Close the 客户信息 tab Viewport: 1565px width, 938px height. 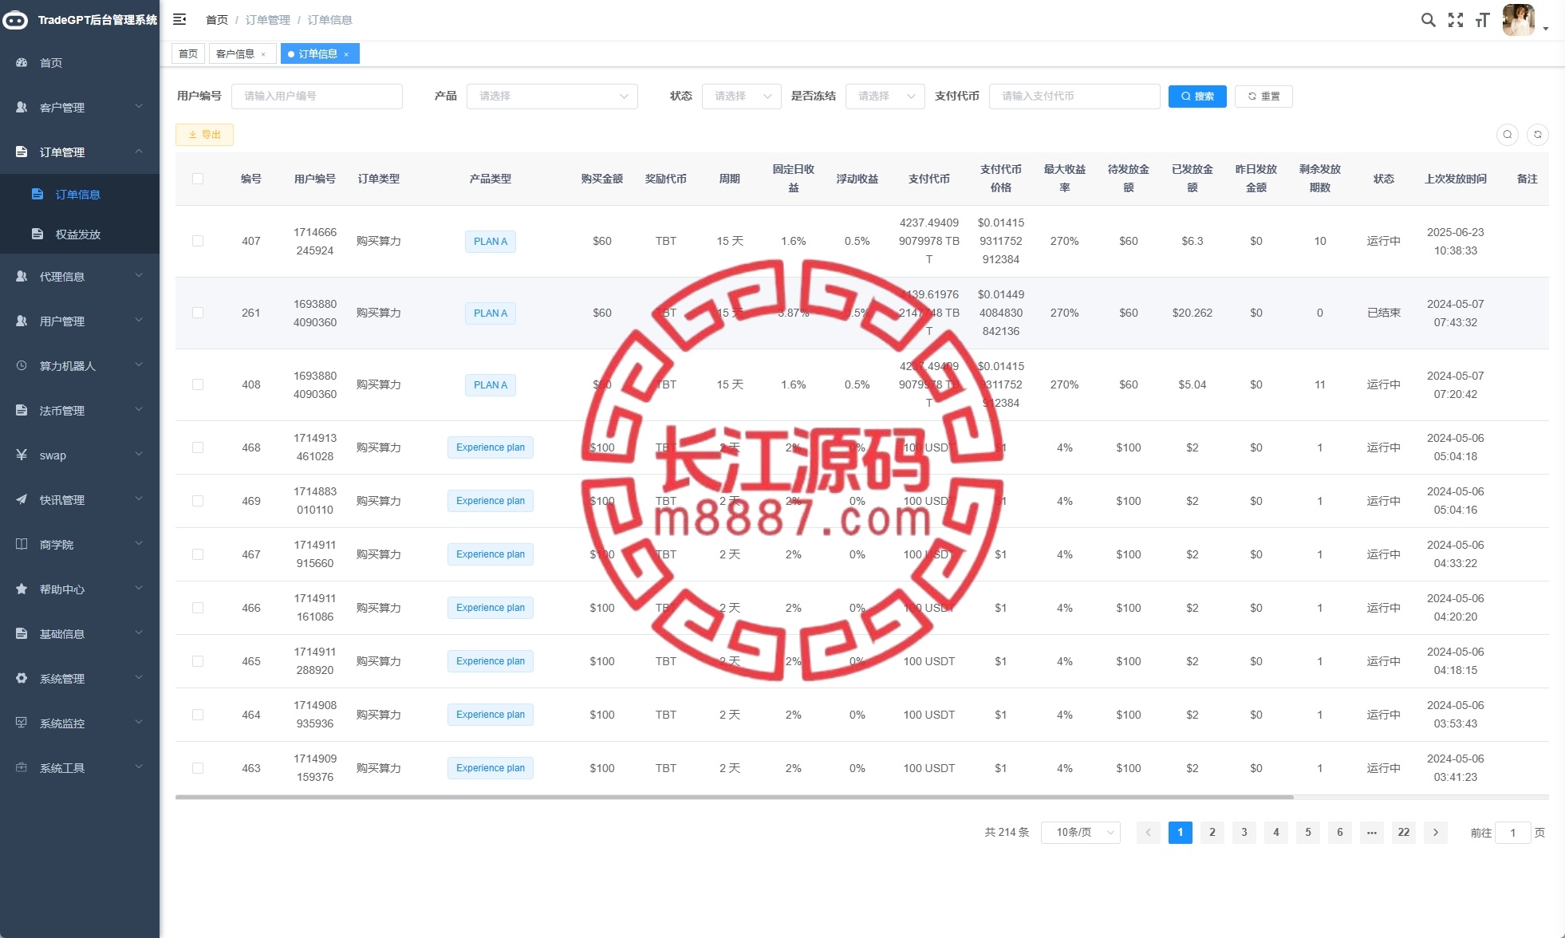click(263, 54)
